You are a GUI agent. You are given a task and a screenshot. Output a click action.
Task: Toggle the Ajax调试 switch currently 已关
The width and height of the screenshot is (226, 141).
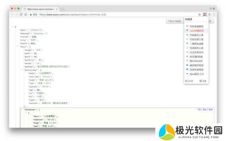pyautogui.click(x=197, y=74)
